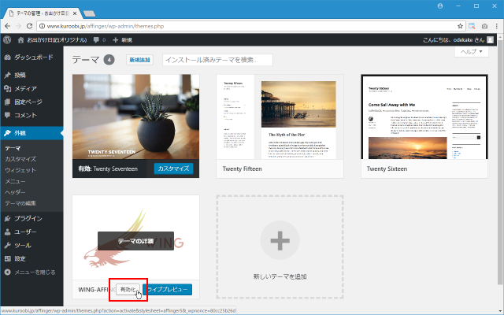
Task: Open テーマの編集 submenu item
Action: pyautogui.click(x=20, y=203)
